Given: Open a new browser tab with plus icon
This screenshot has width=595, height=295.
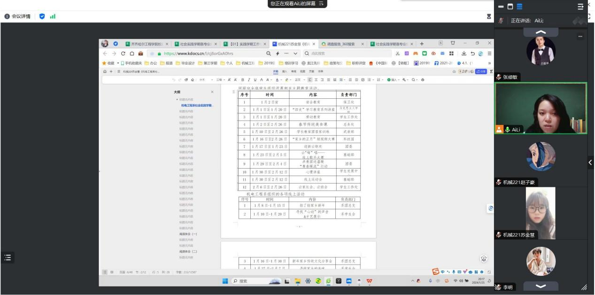Looking at the screenshot, I should [x=421, y=44].
